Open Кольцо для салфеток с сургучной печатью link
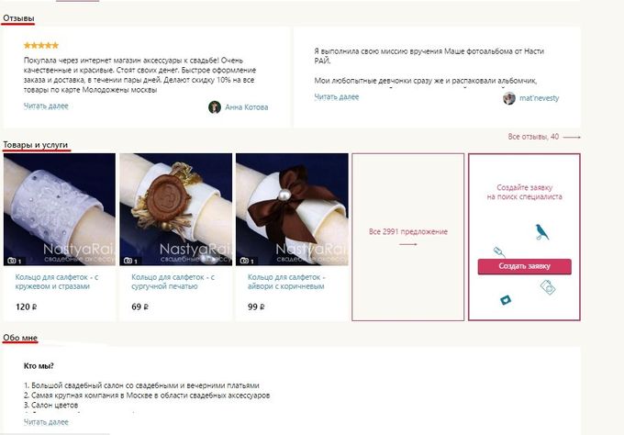Image resolution: width=624 pixels, height=435 pixels. pyautogui.click(x=173, y=282)
